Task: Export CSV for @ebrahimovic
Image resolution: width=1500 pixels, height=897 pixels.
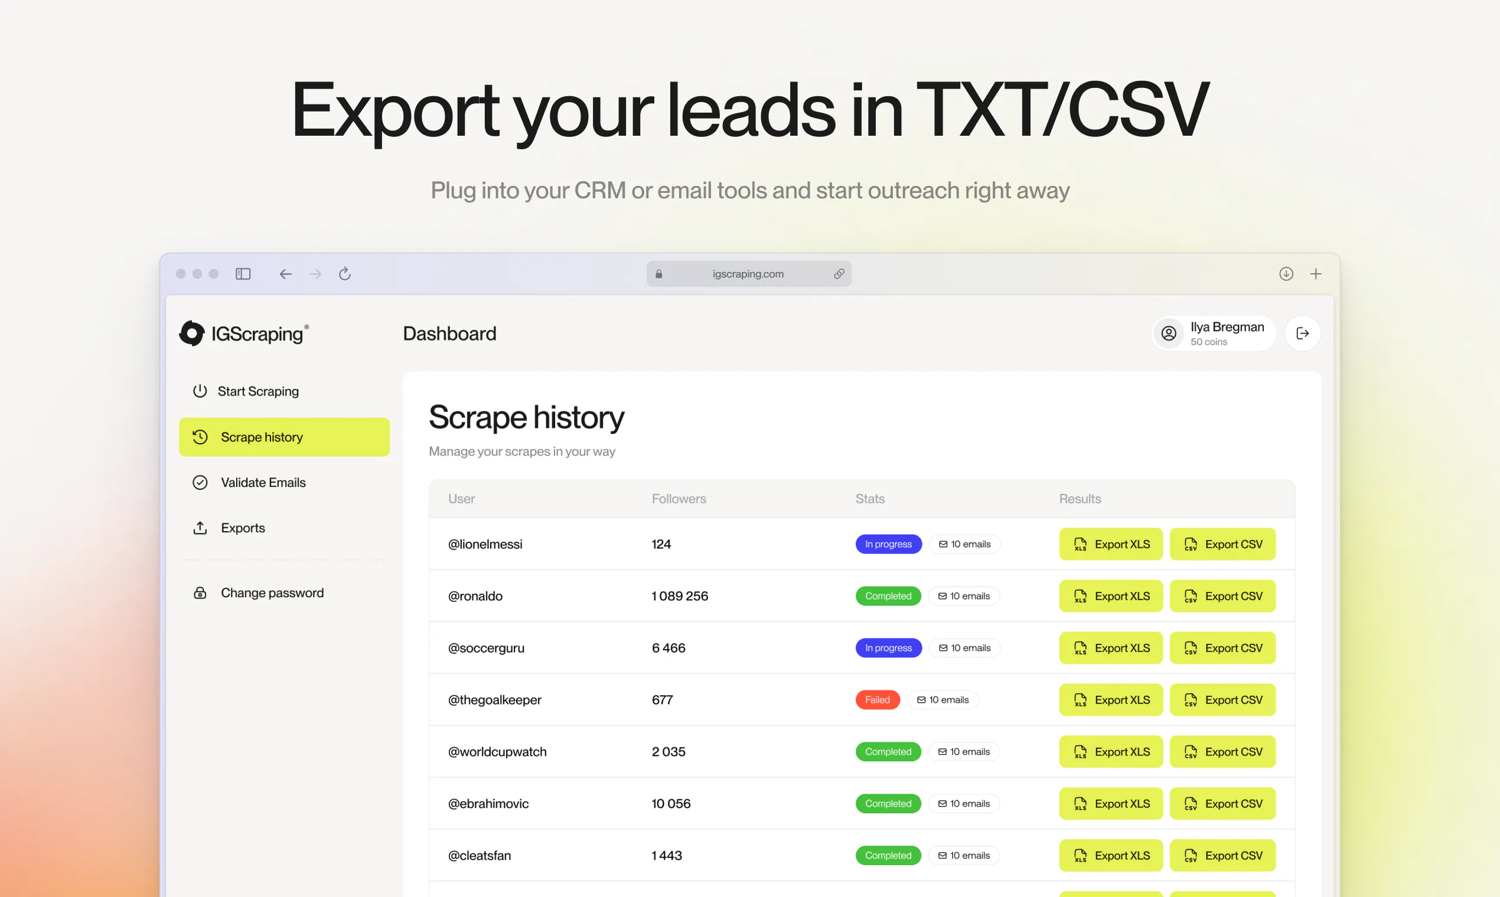Action: [x=1222, y=804]
